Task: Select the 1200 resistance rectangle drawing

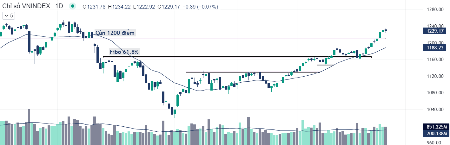Action: coord(193,39)
